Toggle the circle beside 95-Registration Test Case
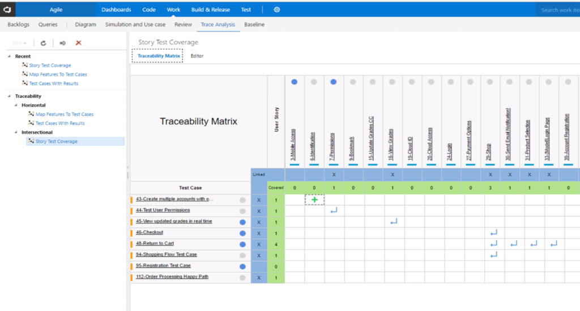This screenshot has height=311, width=580. click(242, 266)
